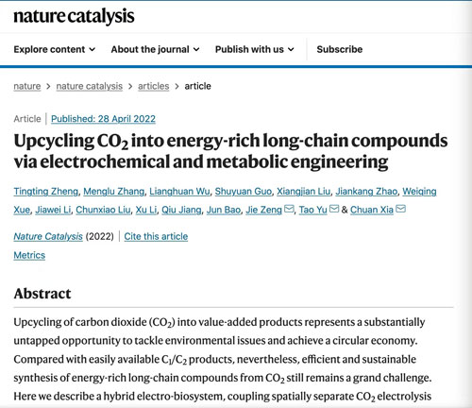Click the italic Nature Catalysis journal link
The height and width of the screenshot is (408, 472).
[48, 236]
